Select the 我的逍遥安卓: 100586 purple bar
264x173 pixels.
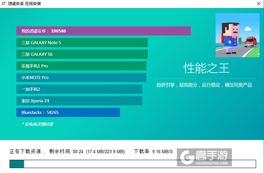(103, 31)
